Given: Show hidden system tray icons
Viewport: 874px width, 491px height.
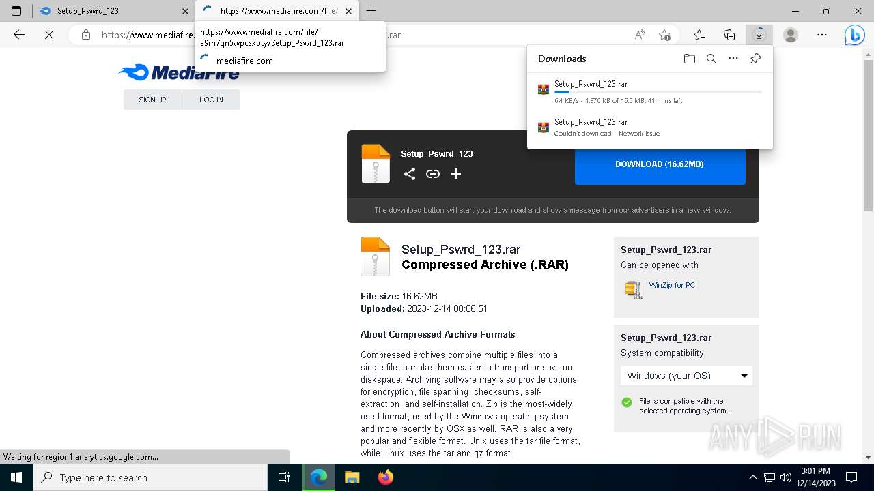Looking at the screenshot, I should tap(753, 477).
